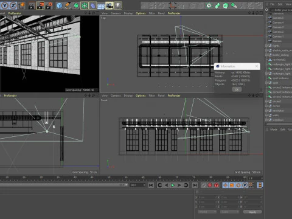Toggle point level animation icon
Screen dimensions: 292x219
point(251,185)
